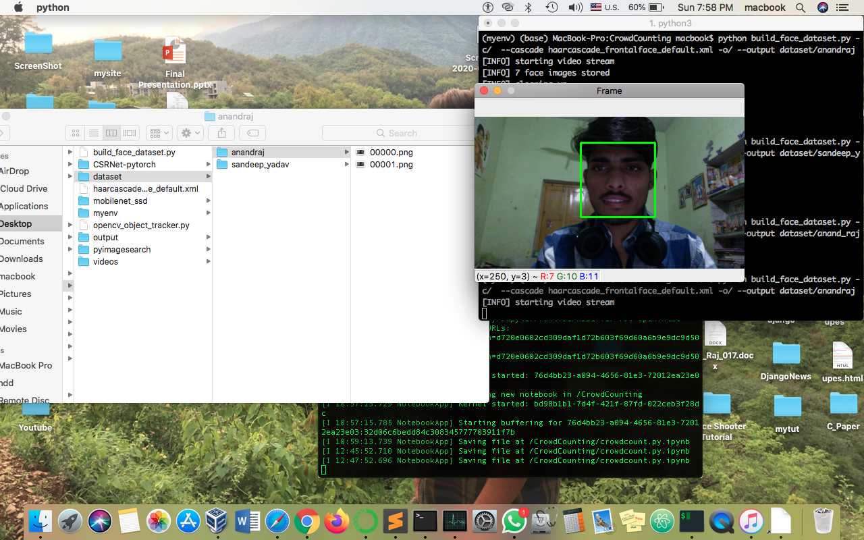This screenshot has width=864, height=540.
Task: Open Photos app in the Dock
Action: 159,520
